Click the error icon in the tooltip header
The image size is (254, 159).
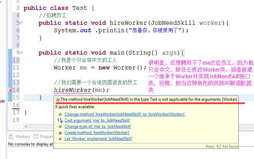coord(57,99)
